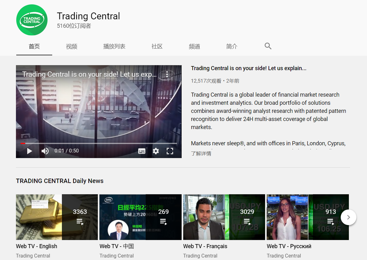Go to the 社区 tab
The height and width of the screenshot is (260, 367).
coord(157,46)
